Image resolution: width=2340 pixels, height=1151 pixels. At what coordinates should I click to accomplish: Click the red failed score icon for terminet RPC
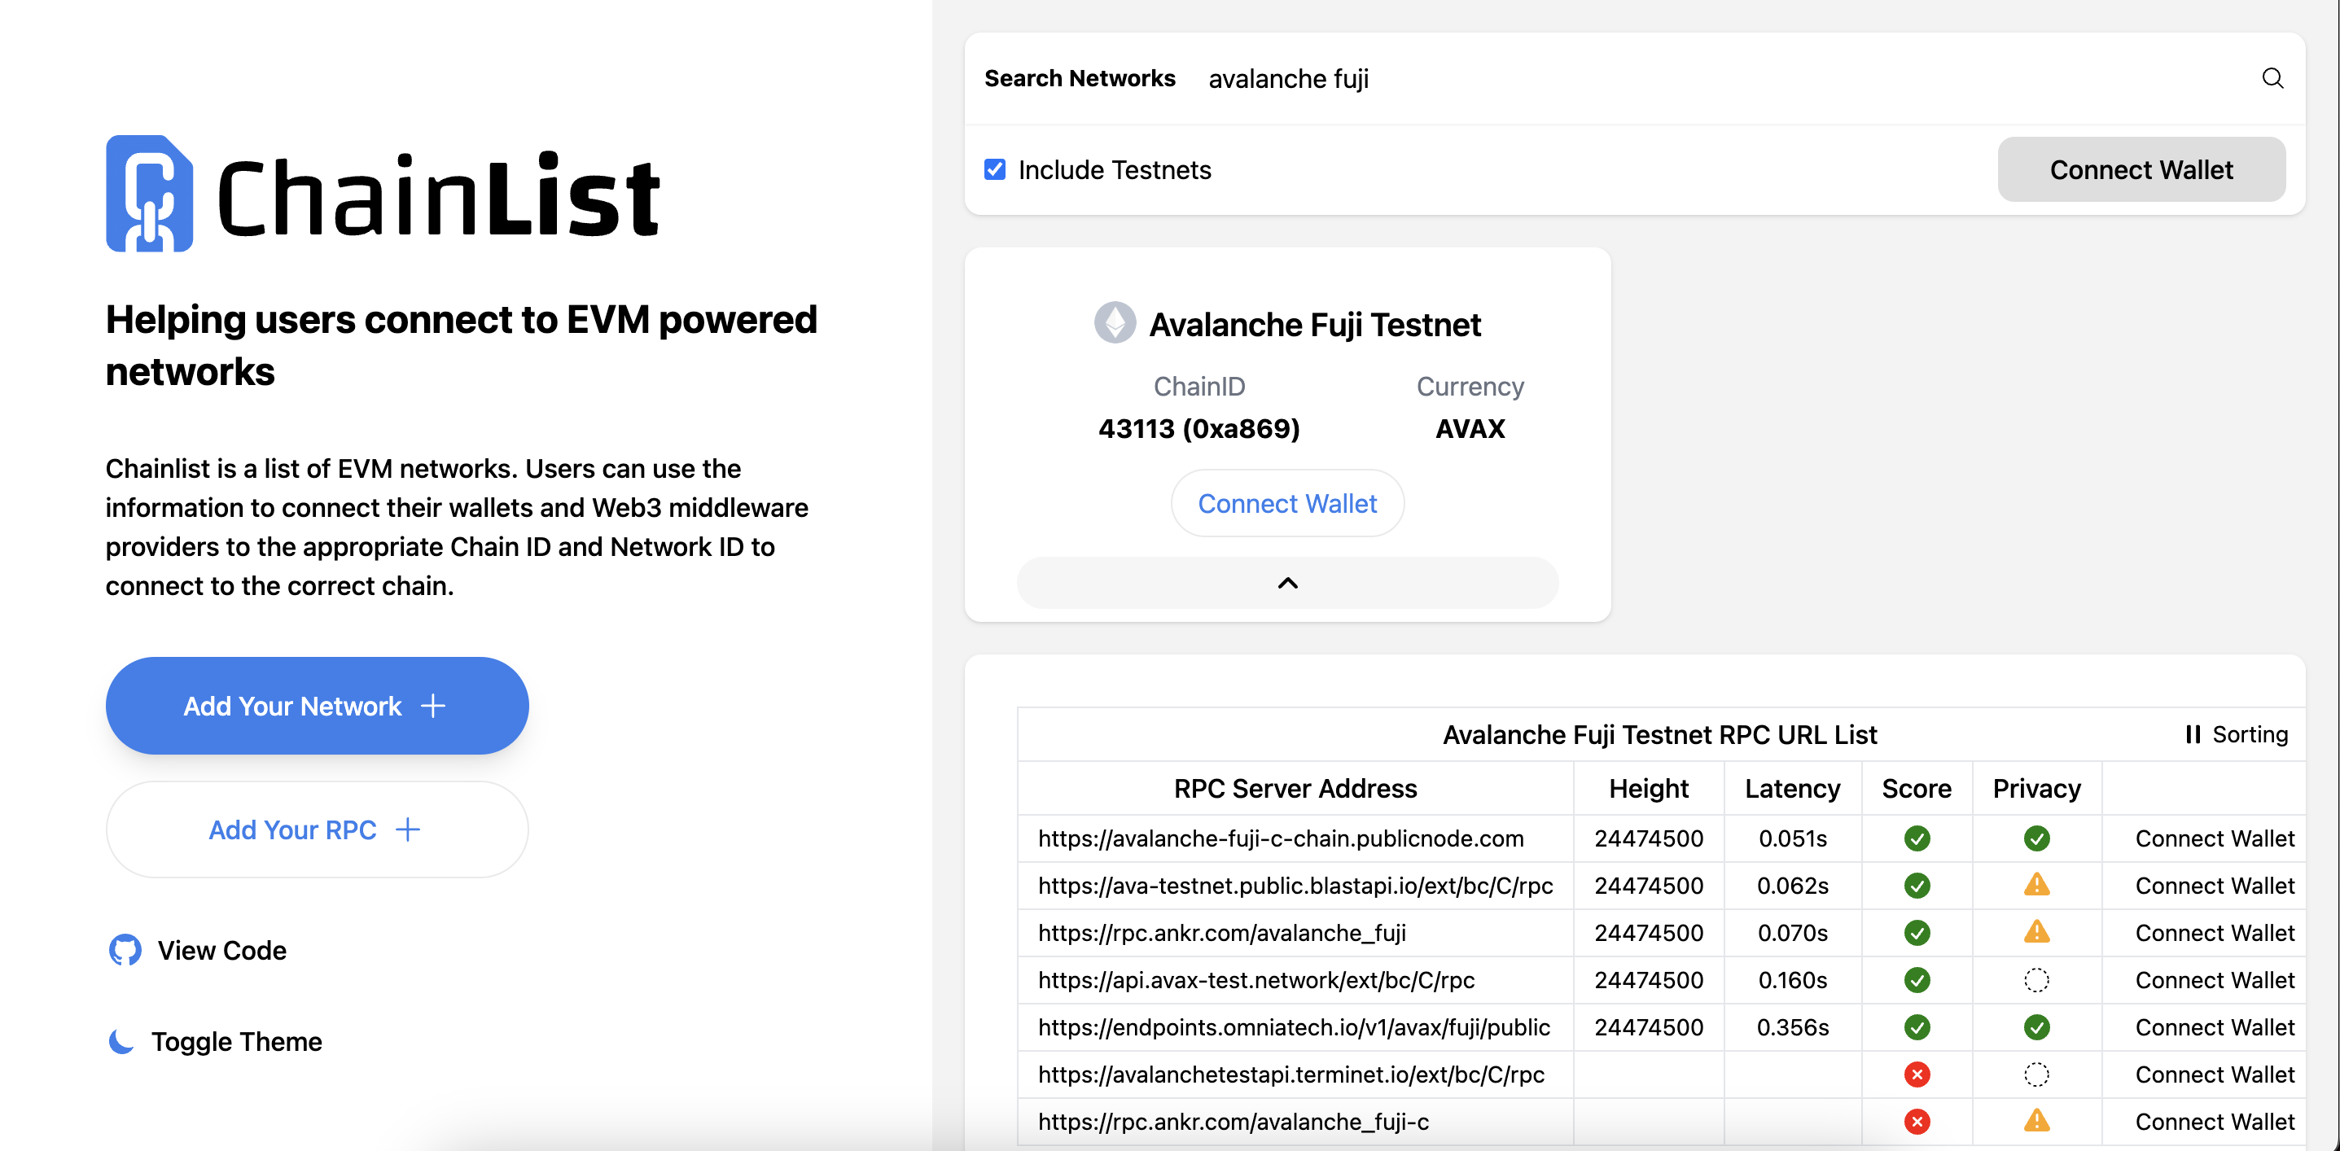click(1917, 1074)
